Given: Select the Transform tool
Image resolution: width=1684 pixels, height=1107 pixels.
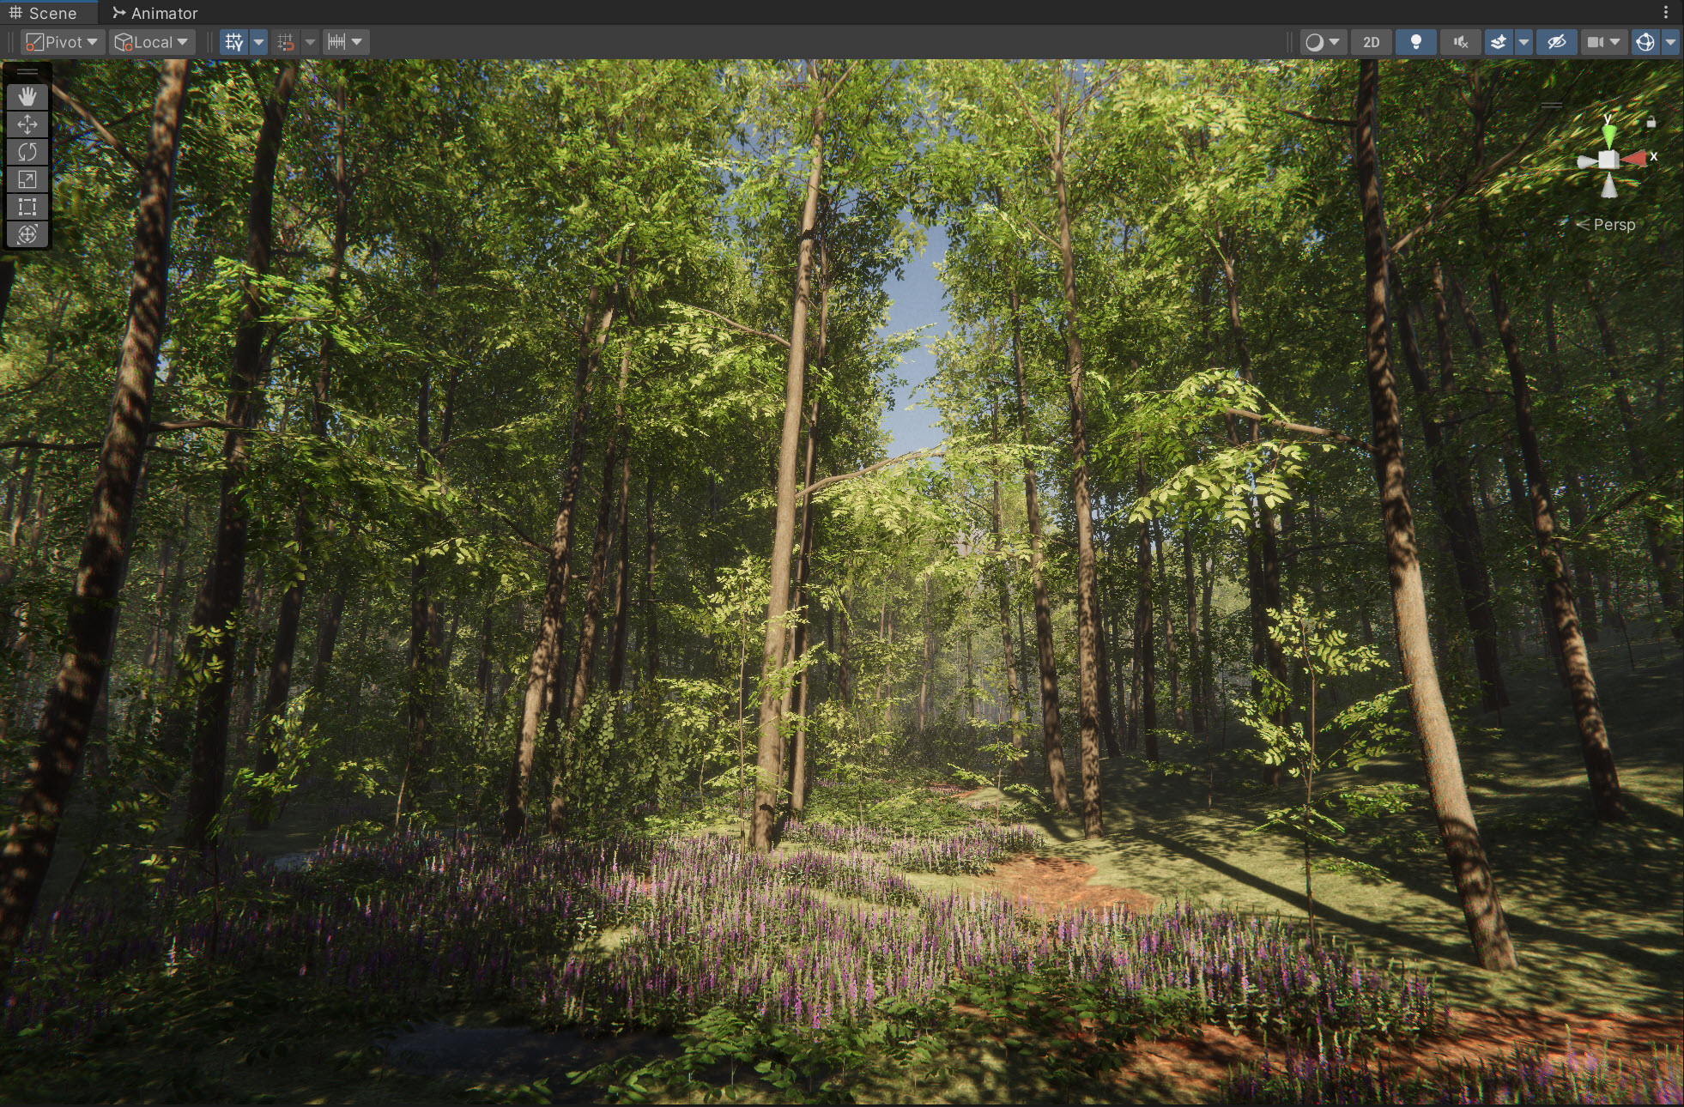Looking at the screenshot, I should click(27, 234).
